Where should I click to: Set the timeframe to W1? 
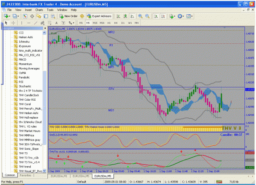(130, 23)
